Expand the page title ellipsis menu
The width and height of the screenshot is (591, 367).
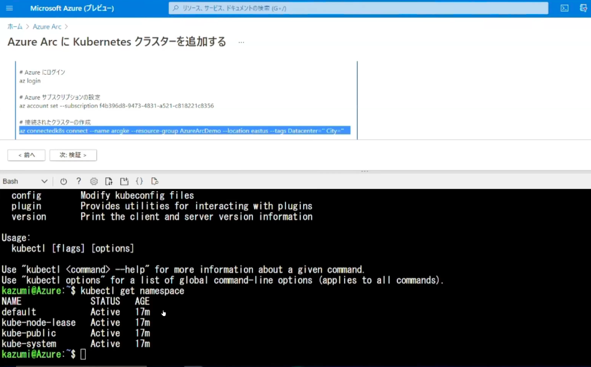click(241, 42)
